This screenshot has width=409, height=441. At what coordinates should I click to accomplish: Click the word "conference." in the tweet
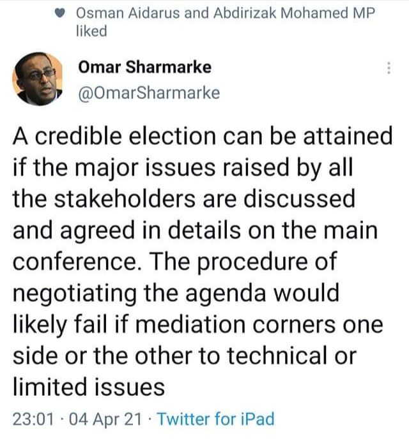click(77, 262)
